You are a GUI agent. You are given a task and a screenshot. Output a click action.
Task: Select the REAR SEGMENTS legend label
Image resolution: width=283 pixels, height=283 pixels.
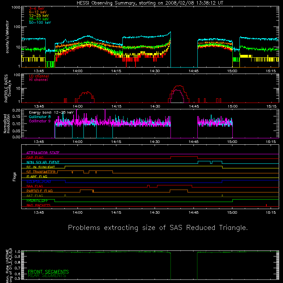click(47, 276)
